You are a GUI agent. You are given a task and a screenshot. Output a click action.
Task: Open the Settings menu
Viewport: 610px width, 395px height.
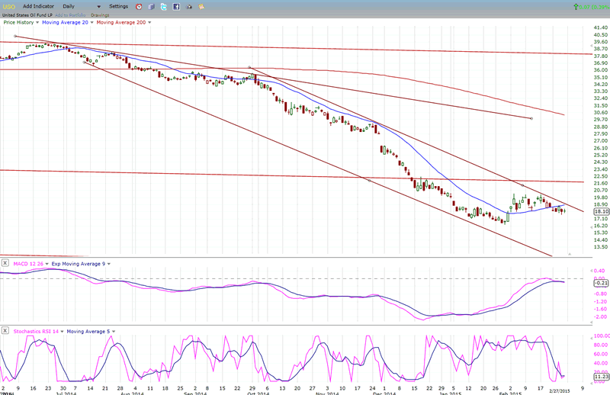click(x=118, y=6)
